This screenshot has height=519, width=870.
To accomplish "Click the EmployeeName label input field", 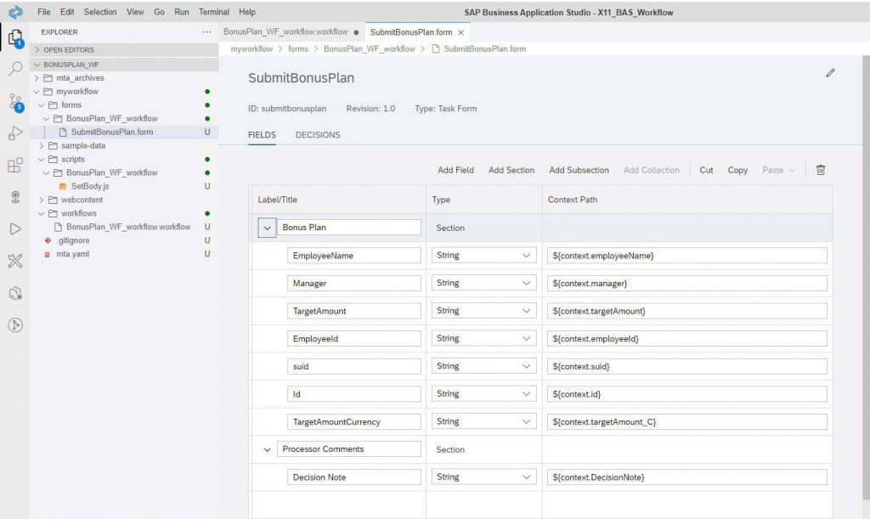I will tap(354, 256).
